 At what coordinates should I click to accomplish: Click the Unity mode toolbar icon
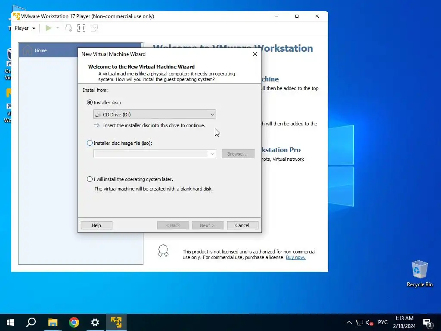pos(94,28)
